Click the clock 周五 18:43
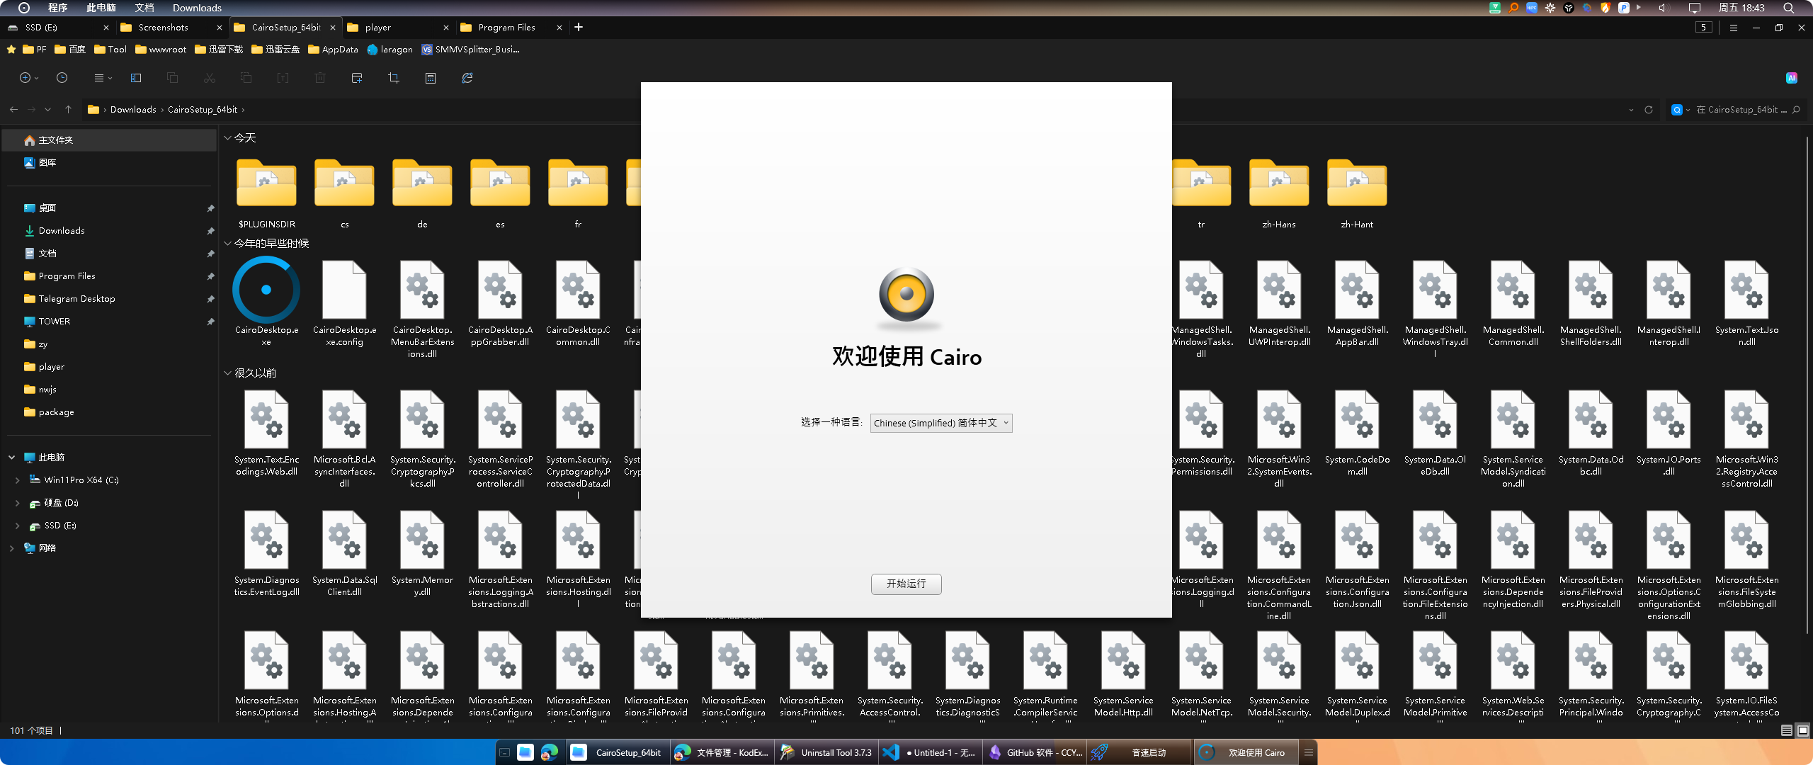 [1741, 8]
